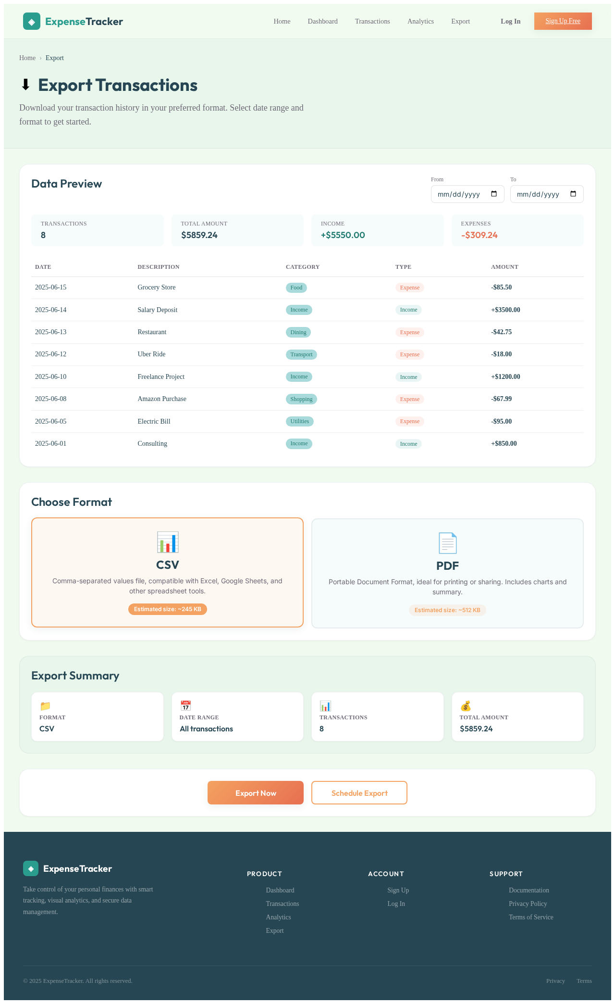615x1004 pixels.
Task: Go to Home in the top navigation
Action: point(282,21)
